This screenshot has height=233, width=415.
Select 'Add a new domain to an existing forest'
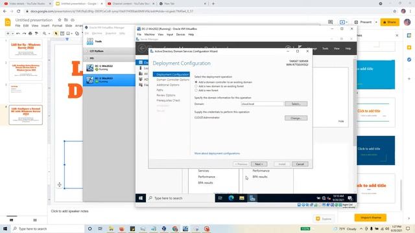(x=196, y=86)
